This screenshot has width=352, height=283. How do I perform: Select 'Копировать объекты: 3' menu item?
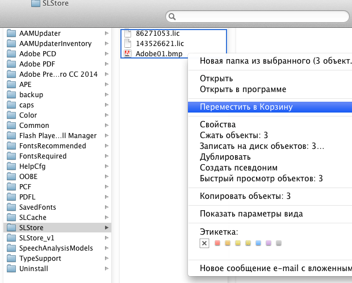tap(270, 196)
